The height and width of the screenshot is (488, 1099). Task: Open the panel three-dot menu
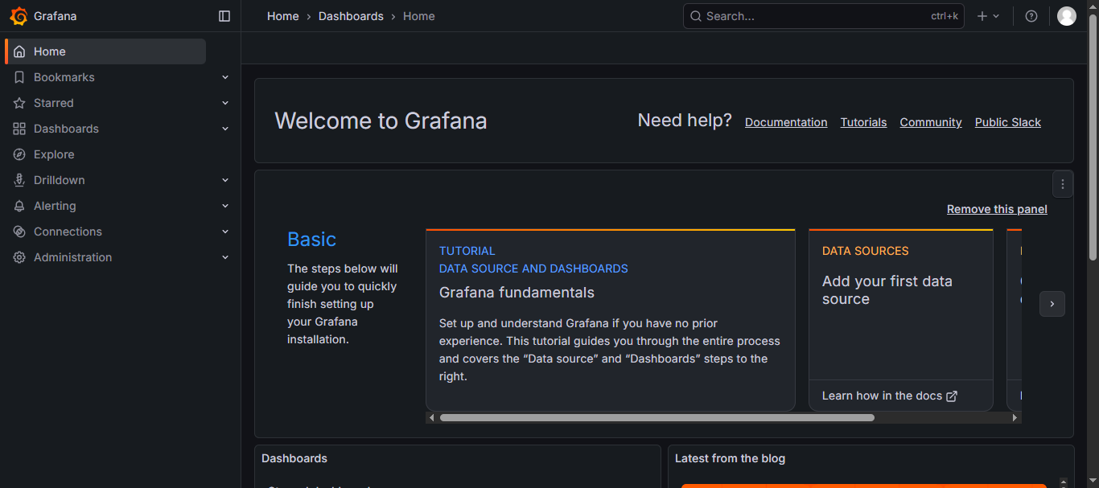tap(1063, 184)
